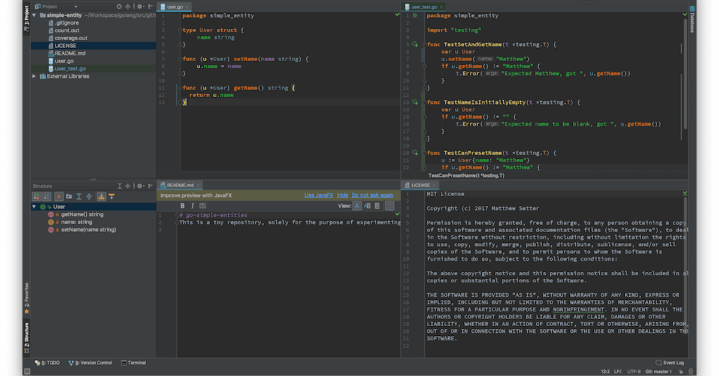Open the Structure panel settings gear
Screen dimensions: 719x376
140,185
